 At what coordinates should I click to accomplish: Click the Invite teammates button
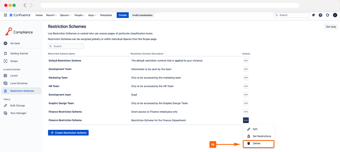(142, 15)
